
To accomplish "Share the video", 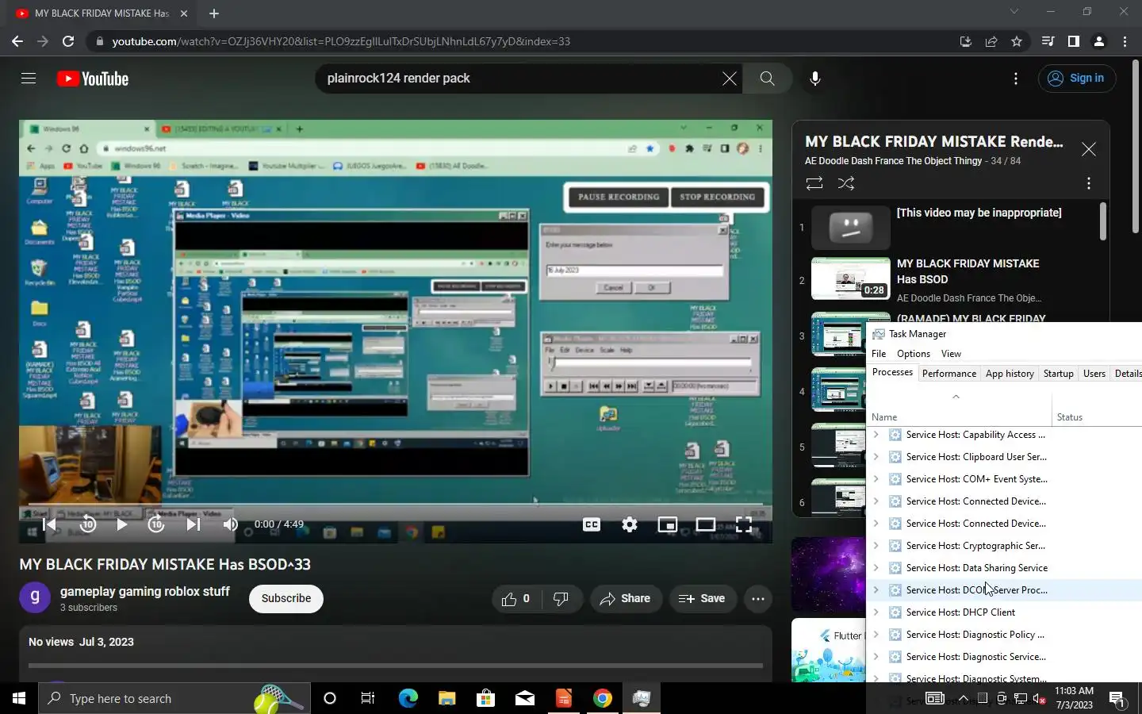I will (626, 599).
